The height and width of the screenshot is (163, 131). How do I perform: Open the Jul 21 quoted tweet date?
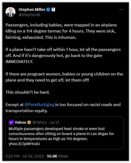tap(55, 122)
